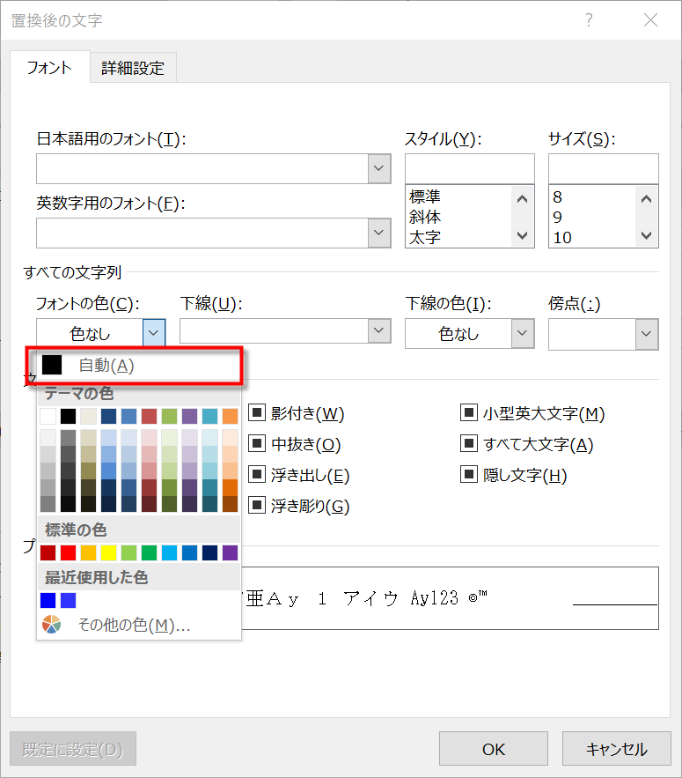Viewport: 682px width, 778px height.
Task: Click the OK button
Action: click(494, 749)
